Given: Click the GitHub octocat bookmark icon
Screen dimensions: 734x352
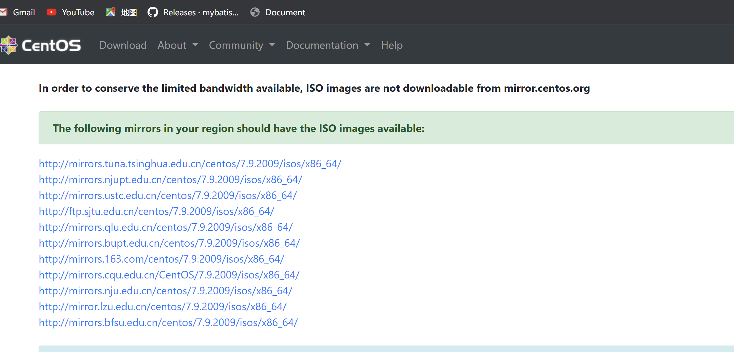Looking at the screenshot, I should point(153,12).
